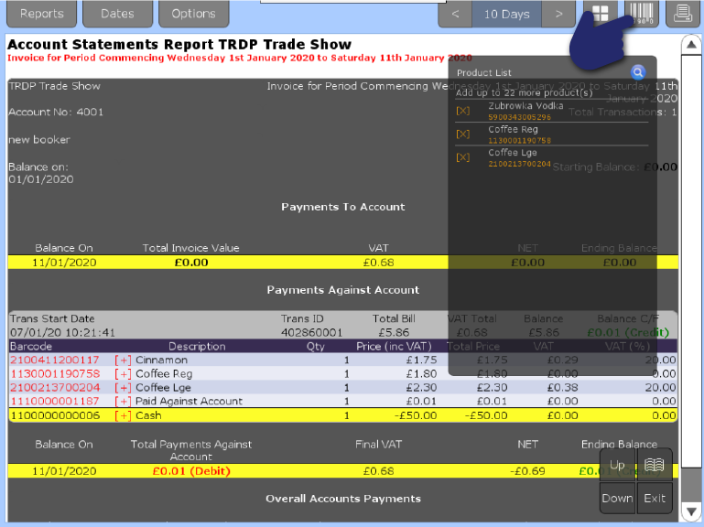Click the Product List panel title
The width and height of the screenshot is (704, 527).
tap(484, 72)
